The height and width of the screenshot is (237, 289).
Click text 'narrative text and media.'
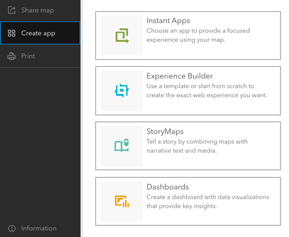(x=181, y=151)
